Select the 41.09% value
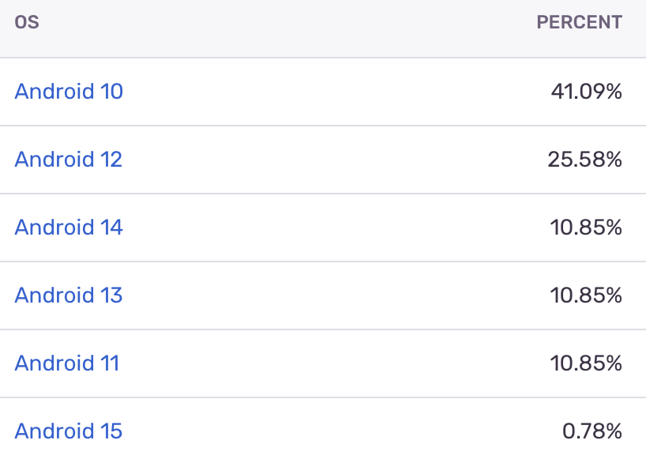The width and height of the screenshot is (646, 463). coord(587,91)
